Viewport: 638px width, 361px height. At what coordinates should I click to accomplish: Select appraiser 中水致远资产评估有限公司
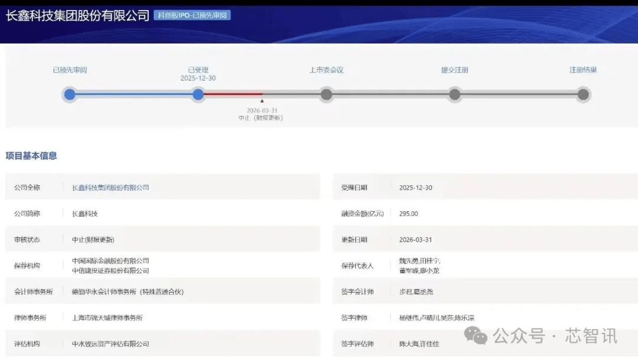click(x=110, y=343)
